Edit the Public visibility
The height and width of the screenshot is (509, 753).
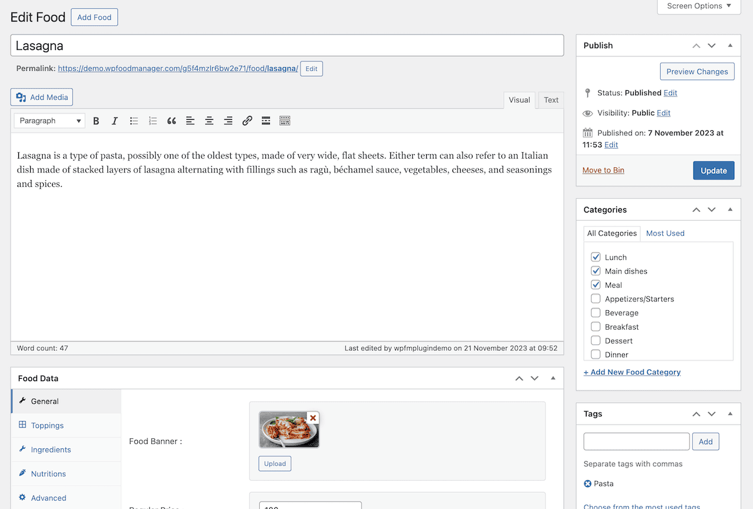point(664,113)
